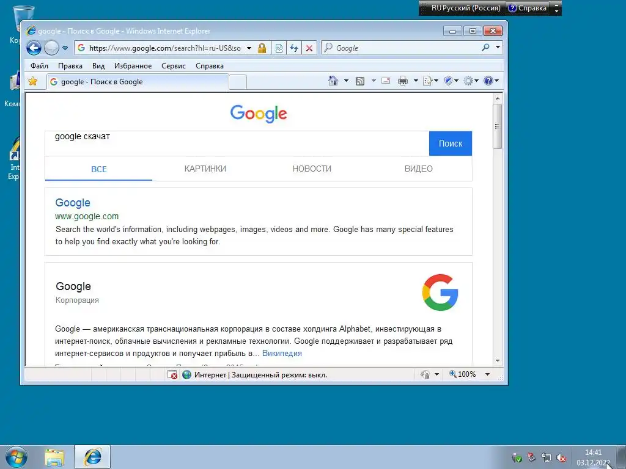
Task: Expand the address bar URL dropdown
Action: click(249, 48)
